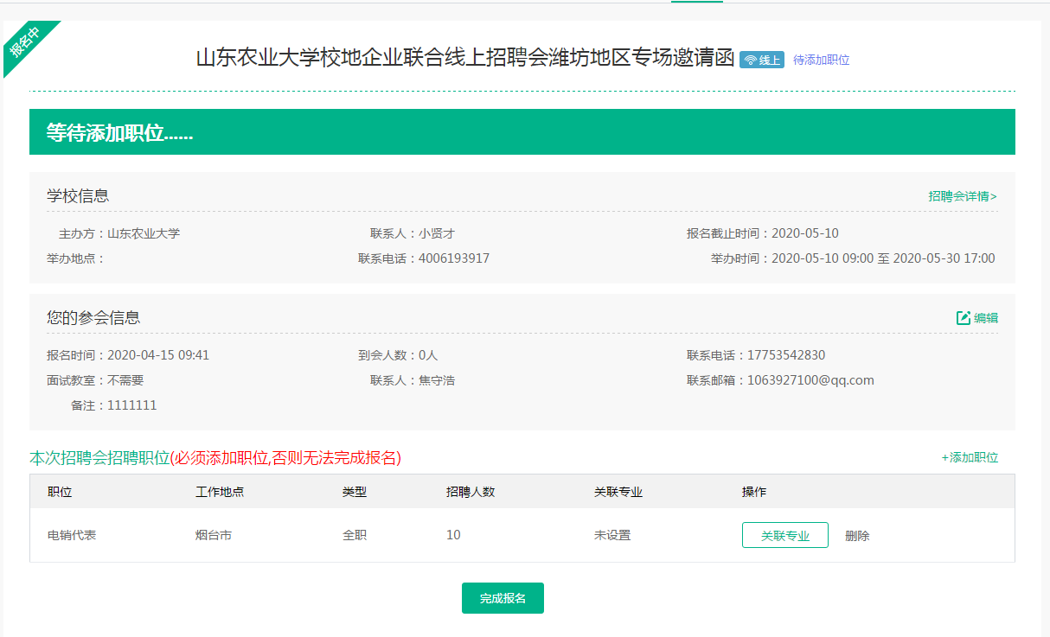Select the 电销代表 position cell
The height and width of the screenshot is (637, 1050).
pos(72,535)
